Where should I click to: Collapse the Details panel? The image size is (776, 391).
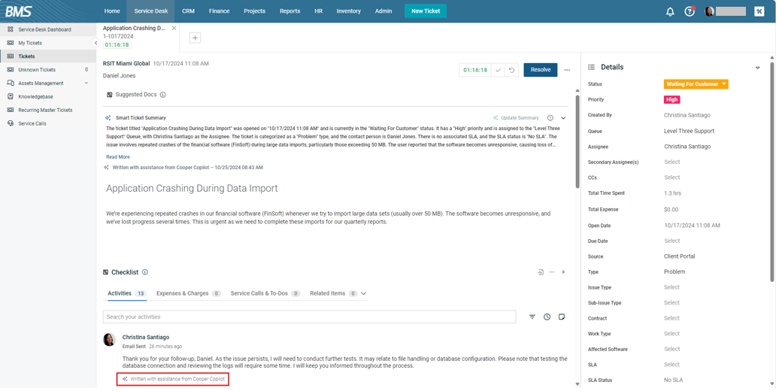757,68
